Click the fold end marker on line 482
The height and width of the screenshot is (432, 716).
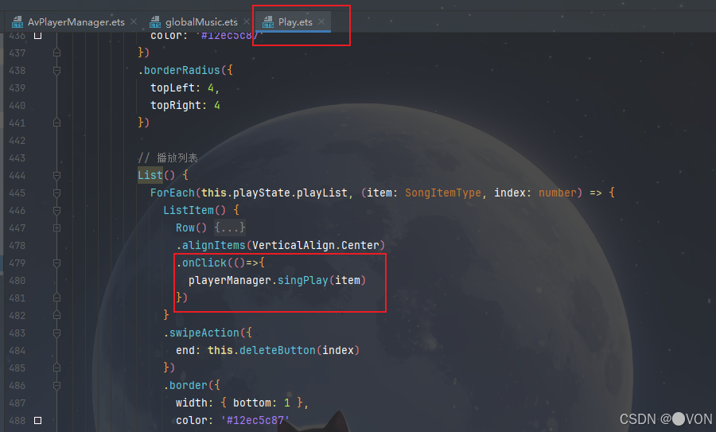coord(56,316)
